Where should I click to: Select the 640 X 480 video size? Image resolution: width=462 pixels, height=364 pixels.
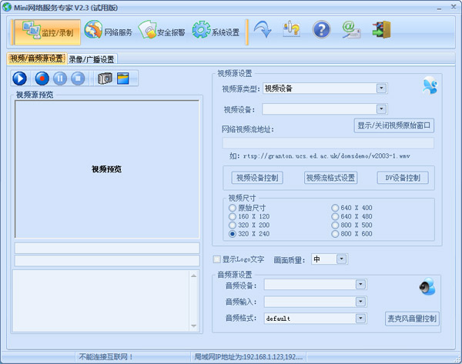(335, 216)
